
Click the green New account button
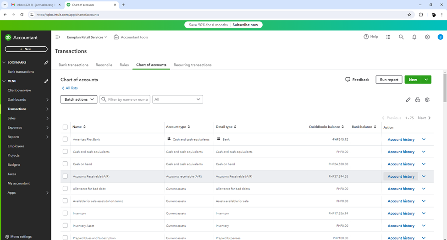(413, 80)
